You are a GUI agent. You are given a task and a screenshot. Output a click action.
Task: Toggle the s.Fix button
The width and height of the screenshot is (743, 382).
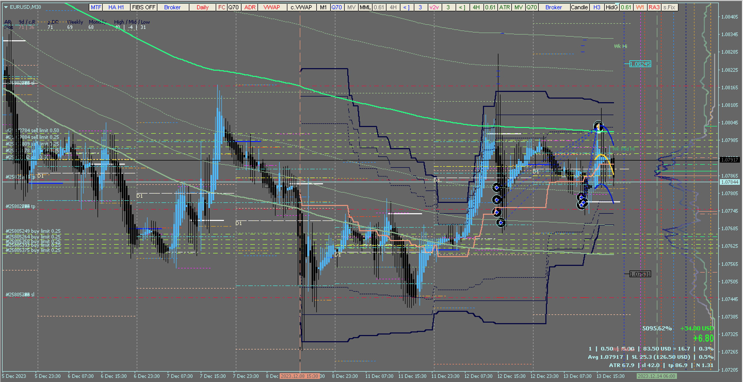point(669,7)
